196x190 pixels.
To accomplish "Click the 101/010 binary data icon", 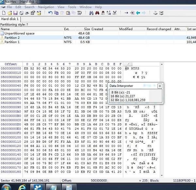I will pos(79,13).
